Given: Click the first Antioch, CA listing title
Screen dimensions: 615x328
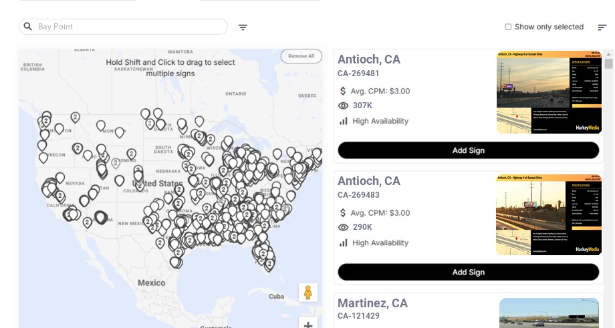Looking at the screenshot, I should click(x=369, y=59).
